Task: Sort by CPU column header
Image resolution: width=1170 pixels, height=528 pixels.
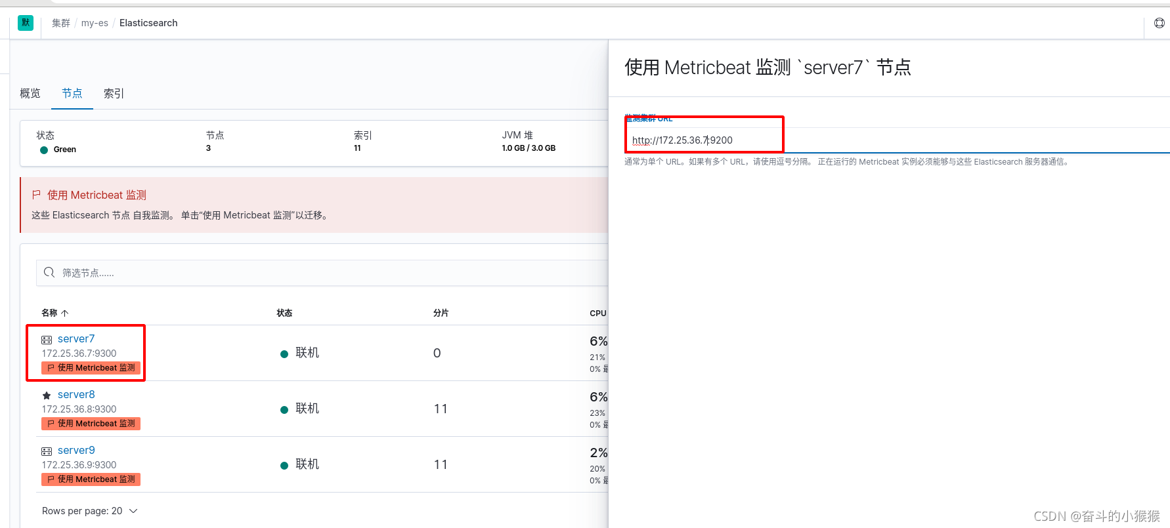Action: coord(597,313)
